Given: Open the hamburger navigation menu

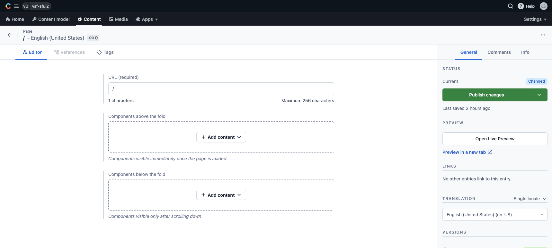Looking at the screenshot, I should (16, 6).
